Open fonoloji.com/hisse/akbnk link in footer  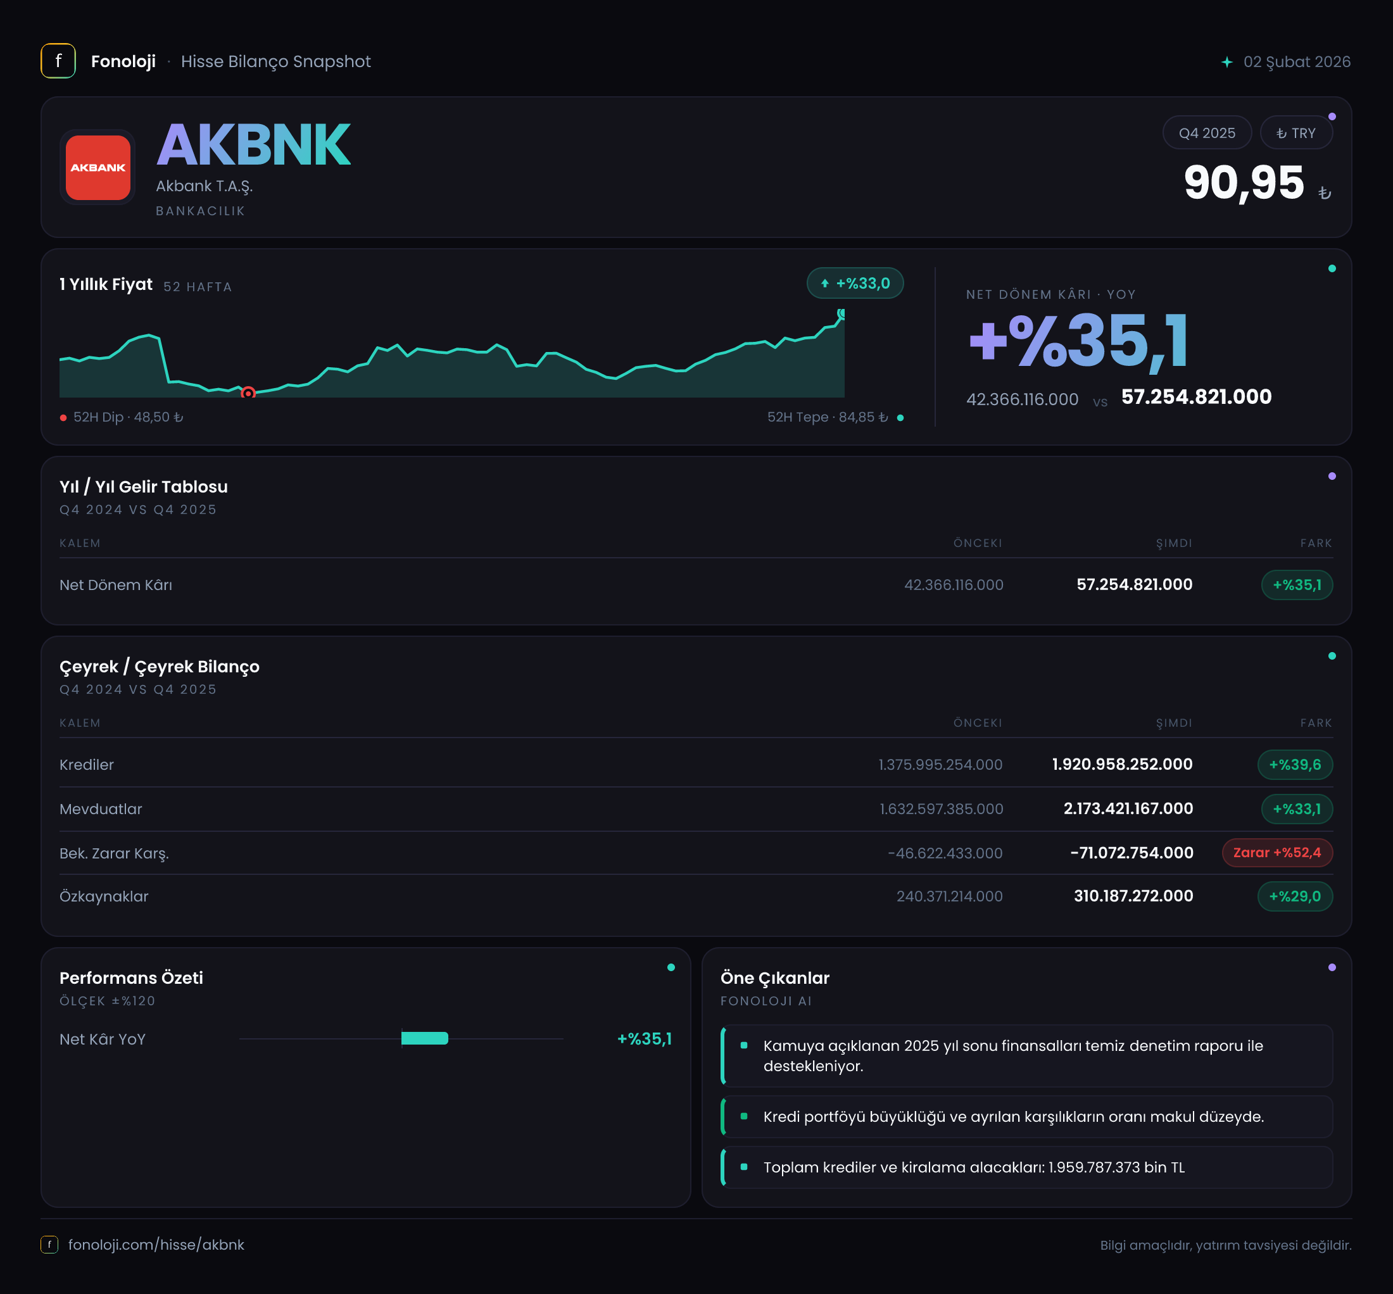156,1244
